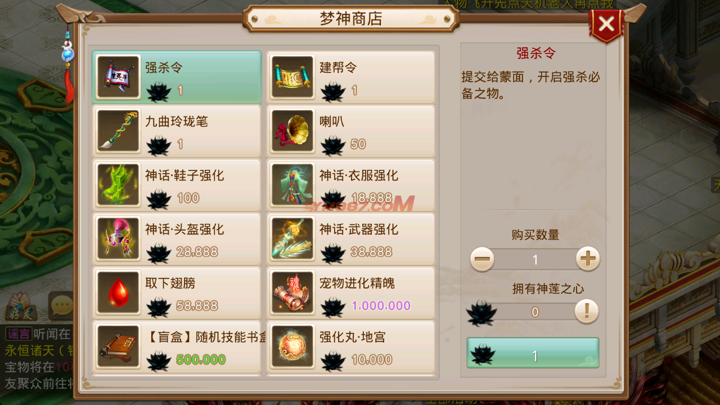Open the chat bubble icon
The image size is (720, 405).
[60, 306]
